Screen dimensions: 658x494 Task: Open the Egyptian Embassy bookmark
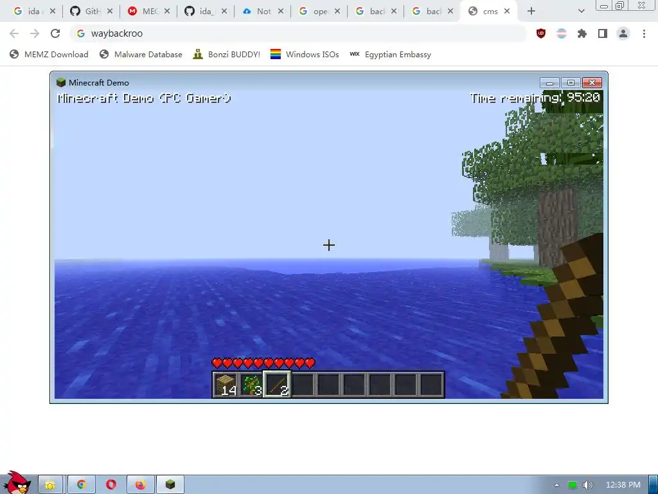pos(390,54)
